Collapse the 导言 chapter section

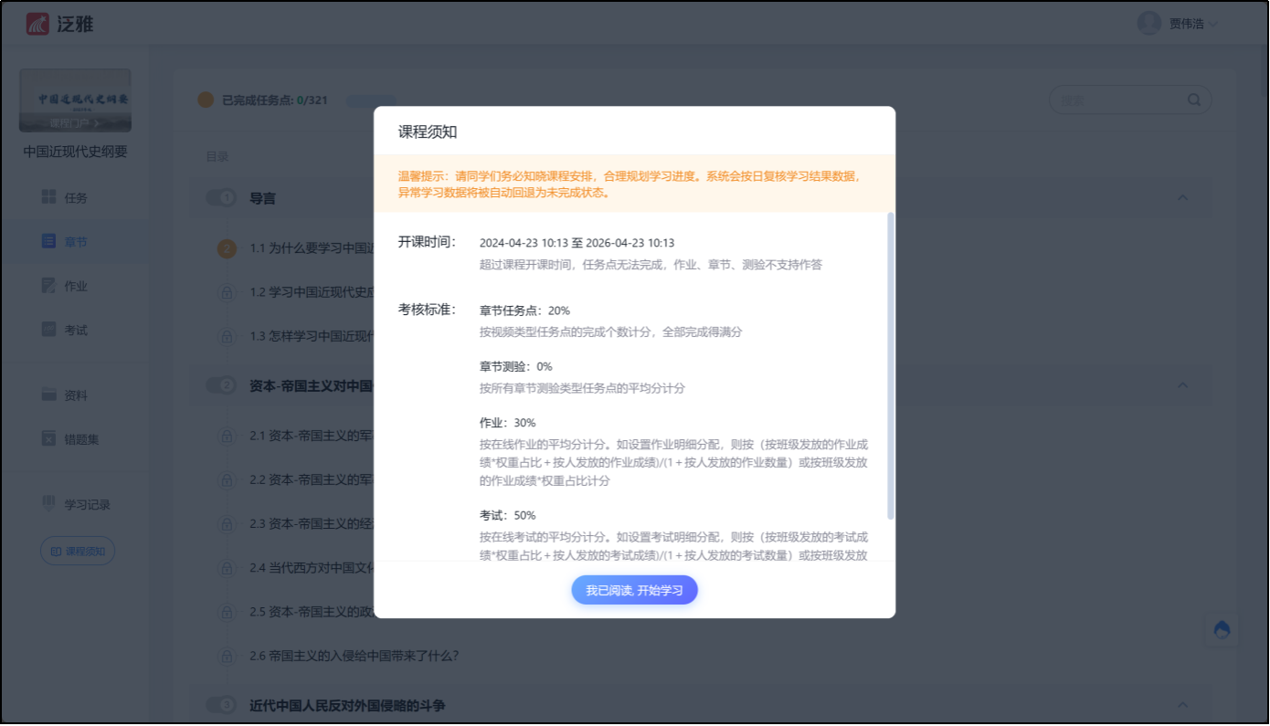[1183, 198]
